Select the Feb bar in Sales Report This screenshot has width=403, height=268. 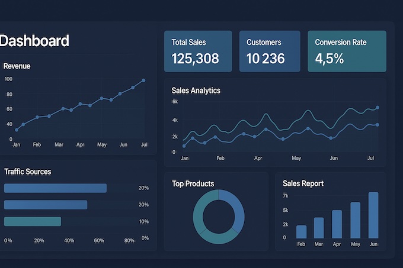pyautogui.click(x=301, y=231)
